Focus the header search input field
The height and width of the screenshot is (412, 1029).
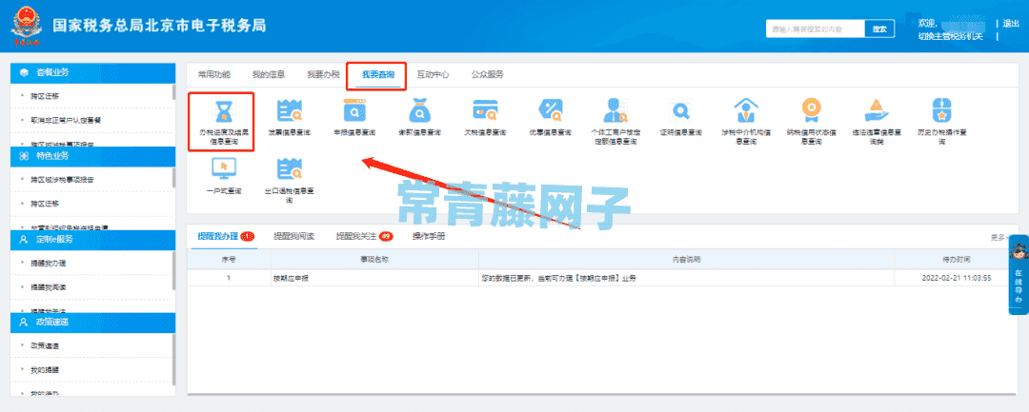coord(815,29)
